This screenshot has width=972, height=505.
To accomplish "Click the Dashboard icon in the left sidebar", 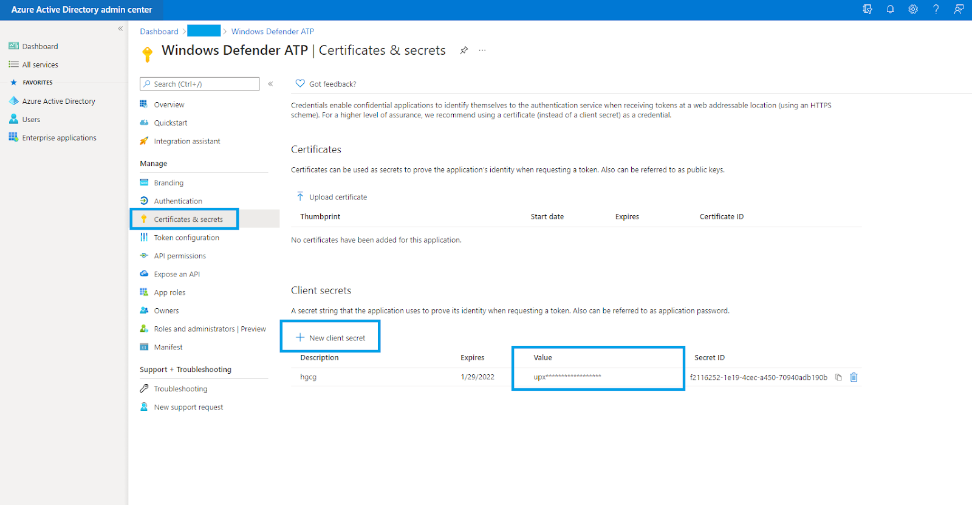I will click(x=13, y=46).
